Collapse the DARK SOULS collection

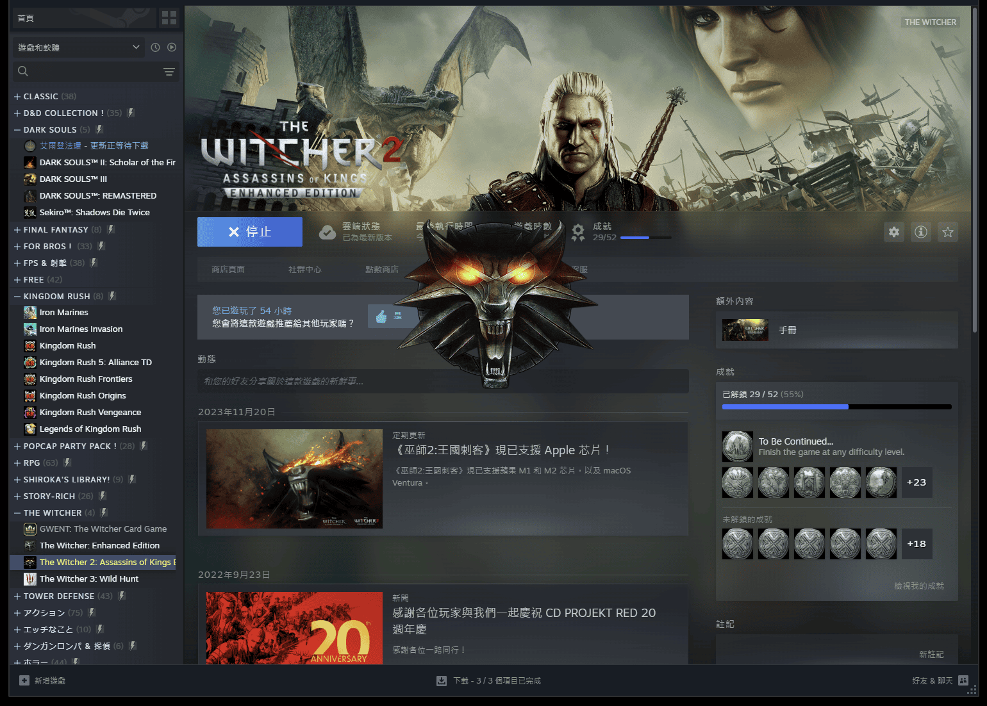tap(17, 130)
